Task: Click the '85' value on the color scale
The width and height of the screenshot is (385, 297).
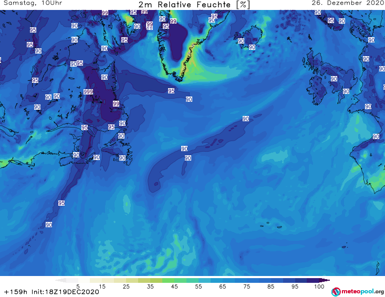Action: click(x=270, y=287)
